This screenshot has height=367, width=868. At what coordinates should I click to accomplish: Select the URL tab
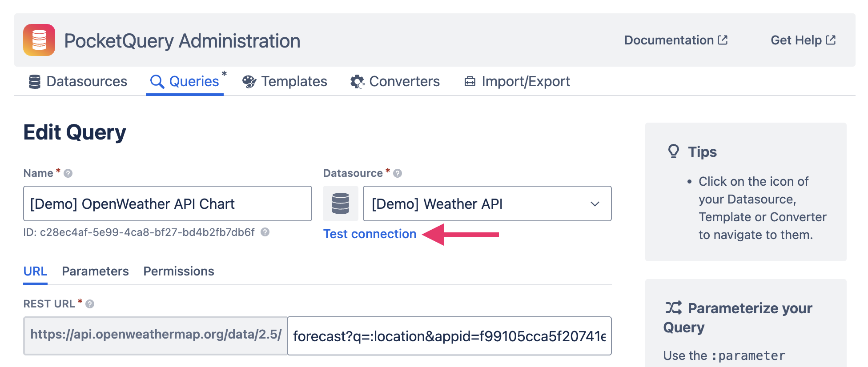pyautogui.click(x=35, y=271)
